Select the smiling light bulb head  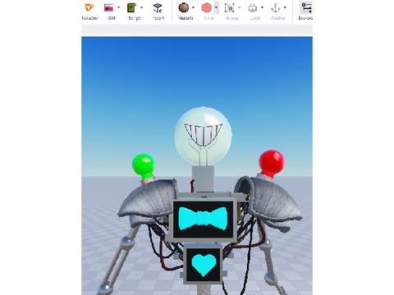[203, 136]
